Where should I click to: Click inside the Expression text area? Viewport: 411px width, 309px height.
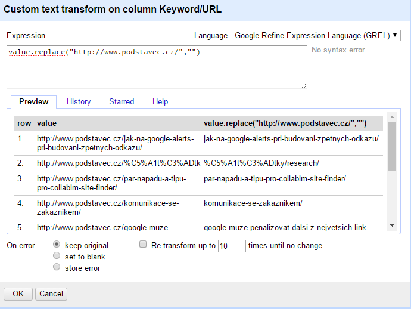157,67
